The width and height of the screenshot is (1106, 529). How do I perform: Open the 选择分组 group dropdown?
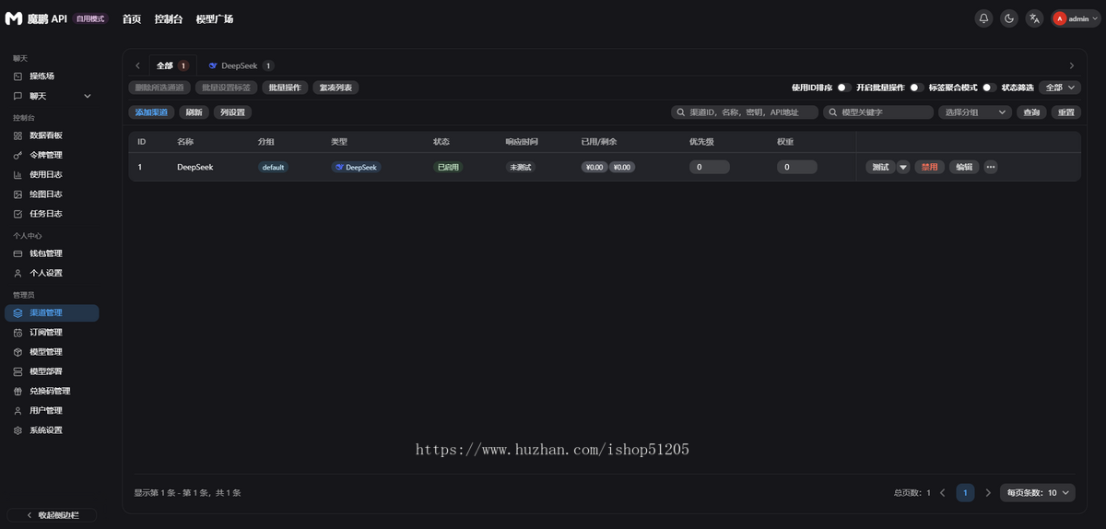(x=975, y=112)
